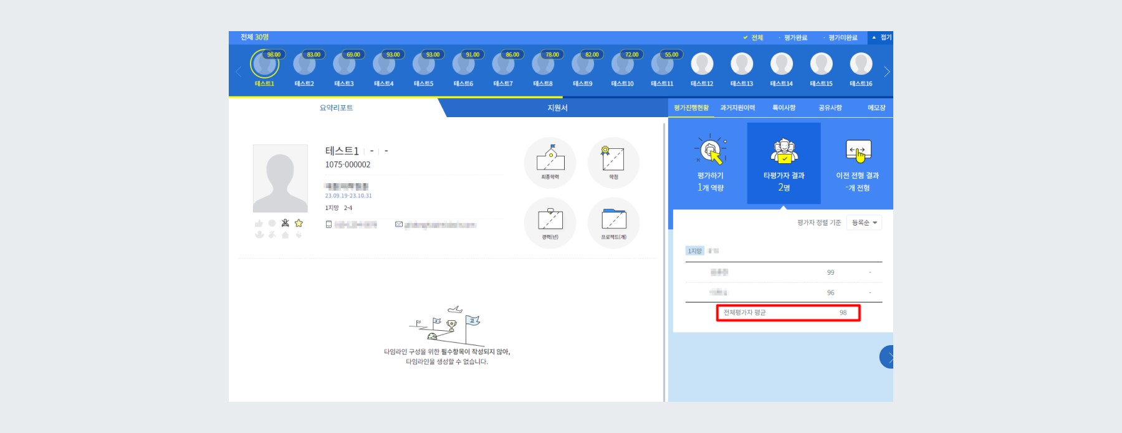Select applicant 테스트13 avatar
The width and height of the screenshot is (1122, 433).
coord(742,64)
